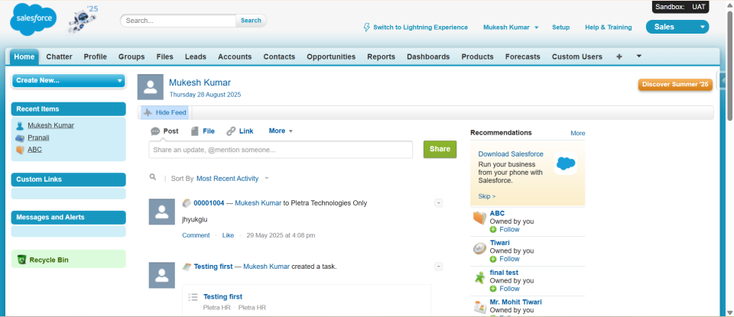Click the icon beside Pranali recent item
This screenshot has height=317, width=734.
click(20, 138)
